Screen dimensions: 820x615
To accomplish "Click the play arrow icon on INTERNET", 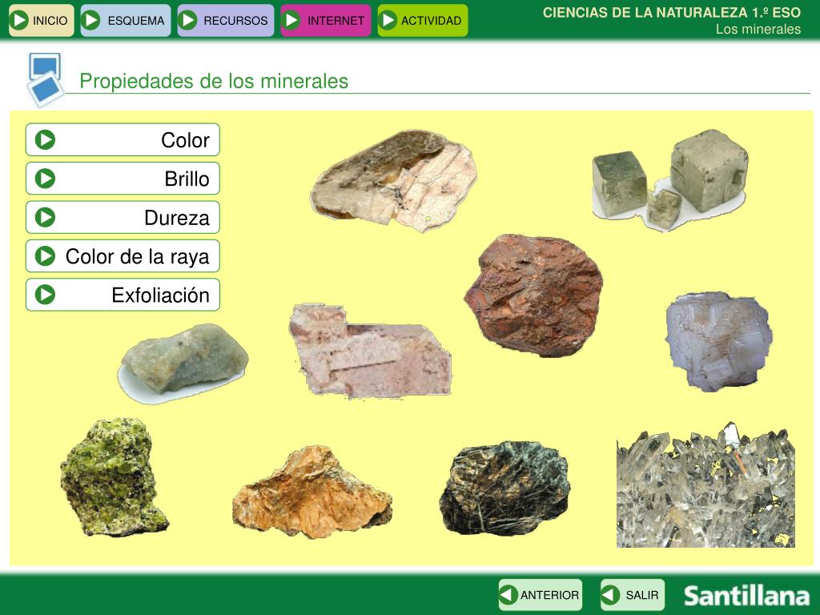I will tap(291, 20).
